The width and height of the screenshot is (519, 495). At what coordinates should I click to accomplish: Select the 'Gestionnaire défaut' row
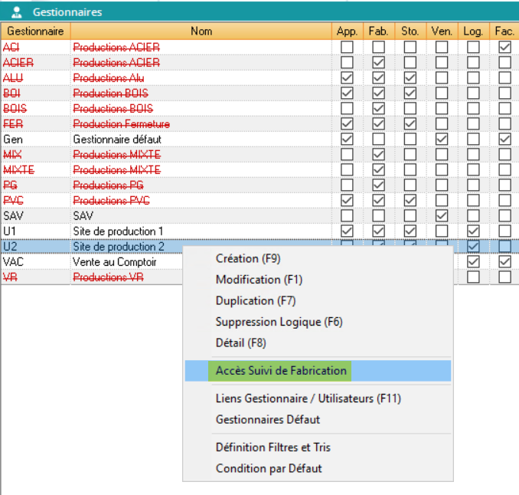[x=117, y=139]
